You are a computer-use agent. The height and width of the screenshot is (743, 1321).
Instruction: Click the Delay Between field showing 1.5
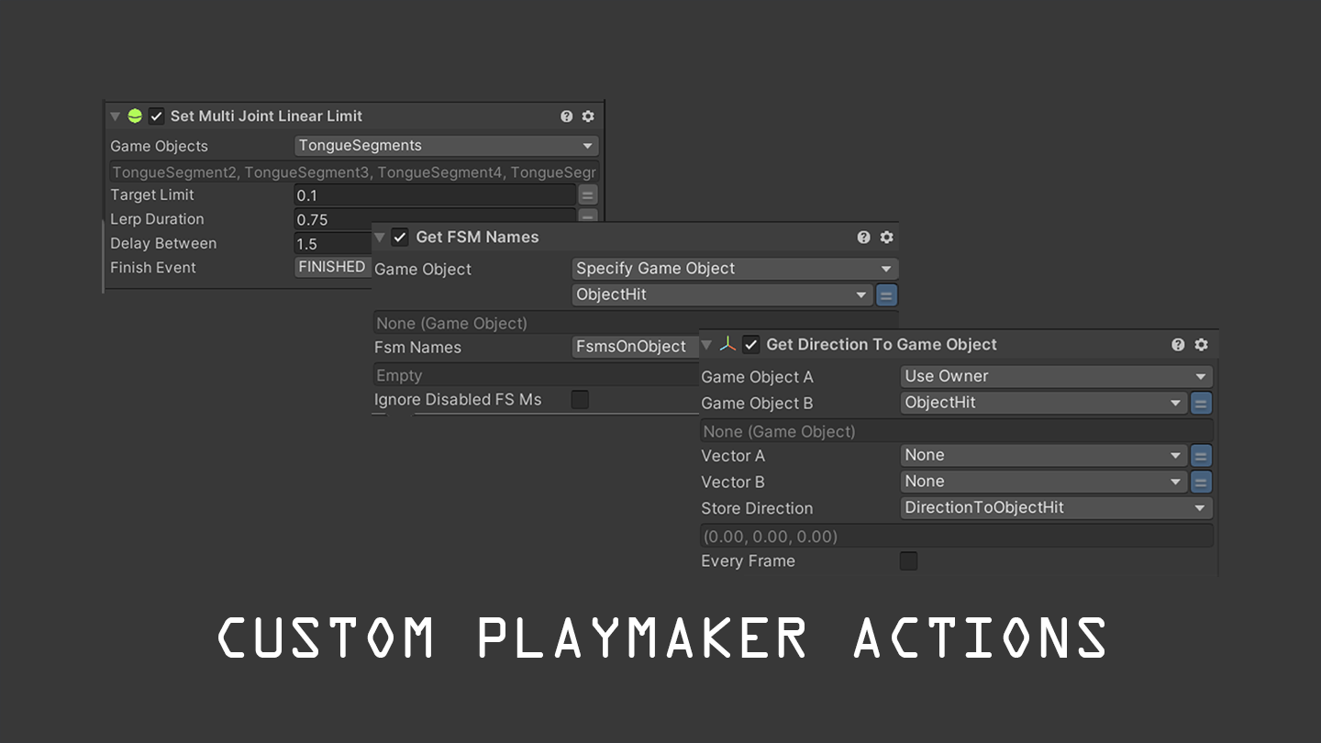tap(332, 244)
